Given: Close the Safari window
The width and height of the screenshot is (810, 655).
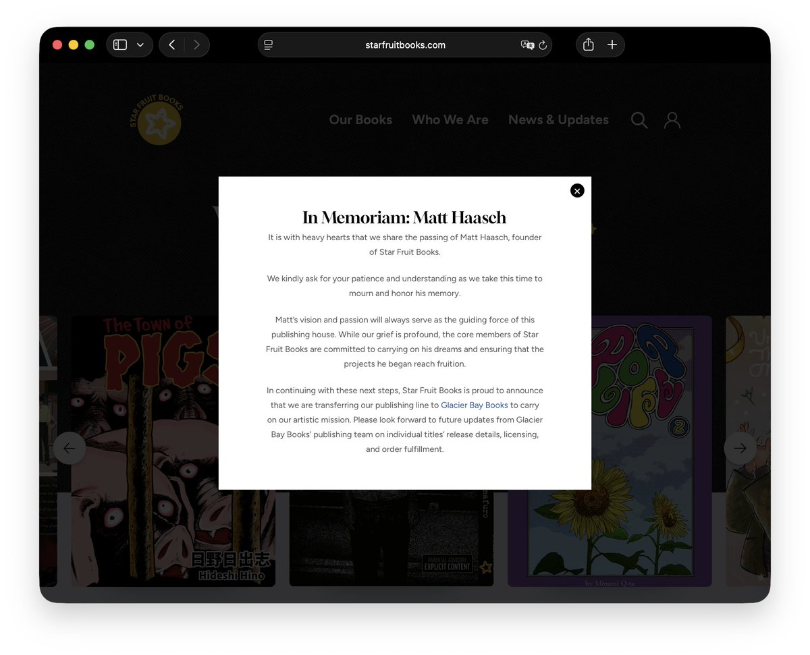Looking at the screenshot, I should [x=57, y=45].
